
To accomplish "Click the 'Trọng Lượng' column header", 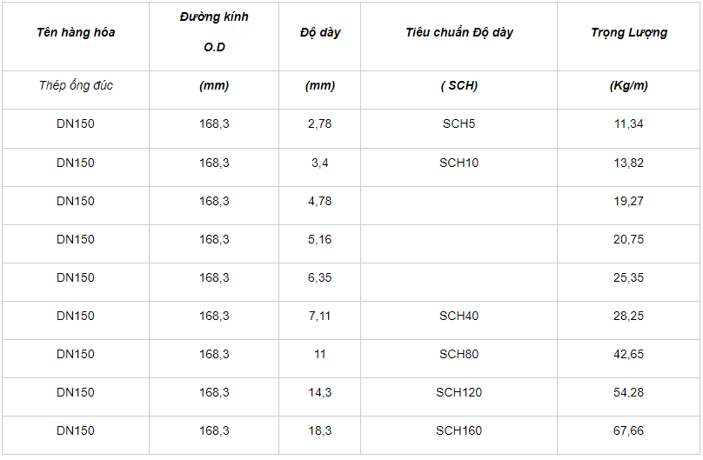I will pyautogui.click(x=628, y=32).
